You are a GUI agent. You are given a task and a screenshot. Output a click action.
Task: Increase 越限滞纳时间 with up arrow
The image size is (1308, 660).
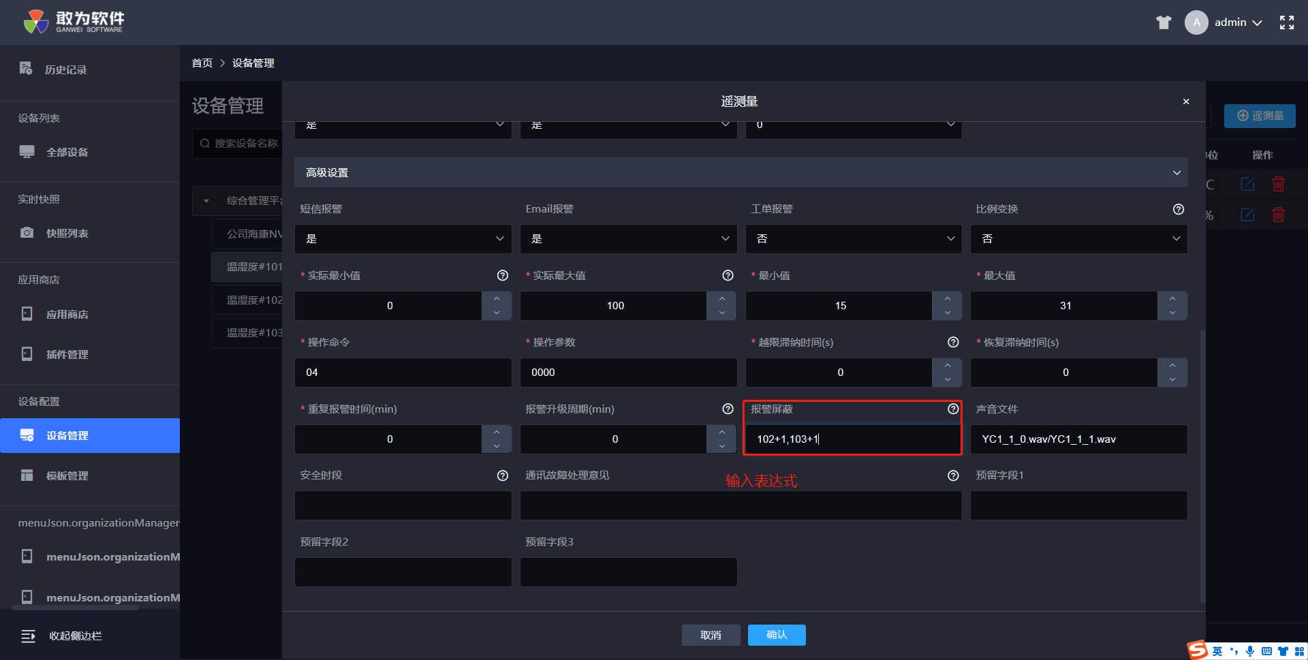(948, 366)
